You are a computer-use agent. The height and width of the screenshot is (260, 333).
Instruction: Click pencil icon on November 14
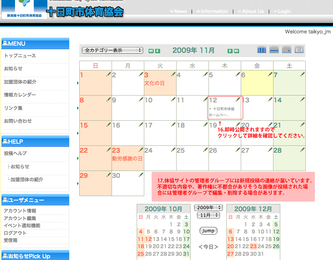pos(302,99)
